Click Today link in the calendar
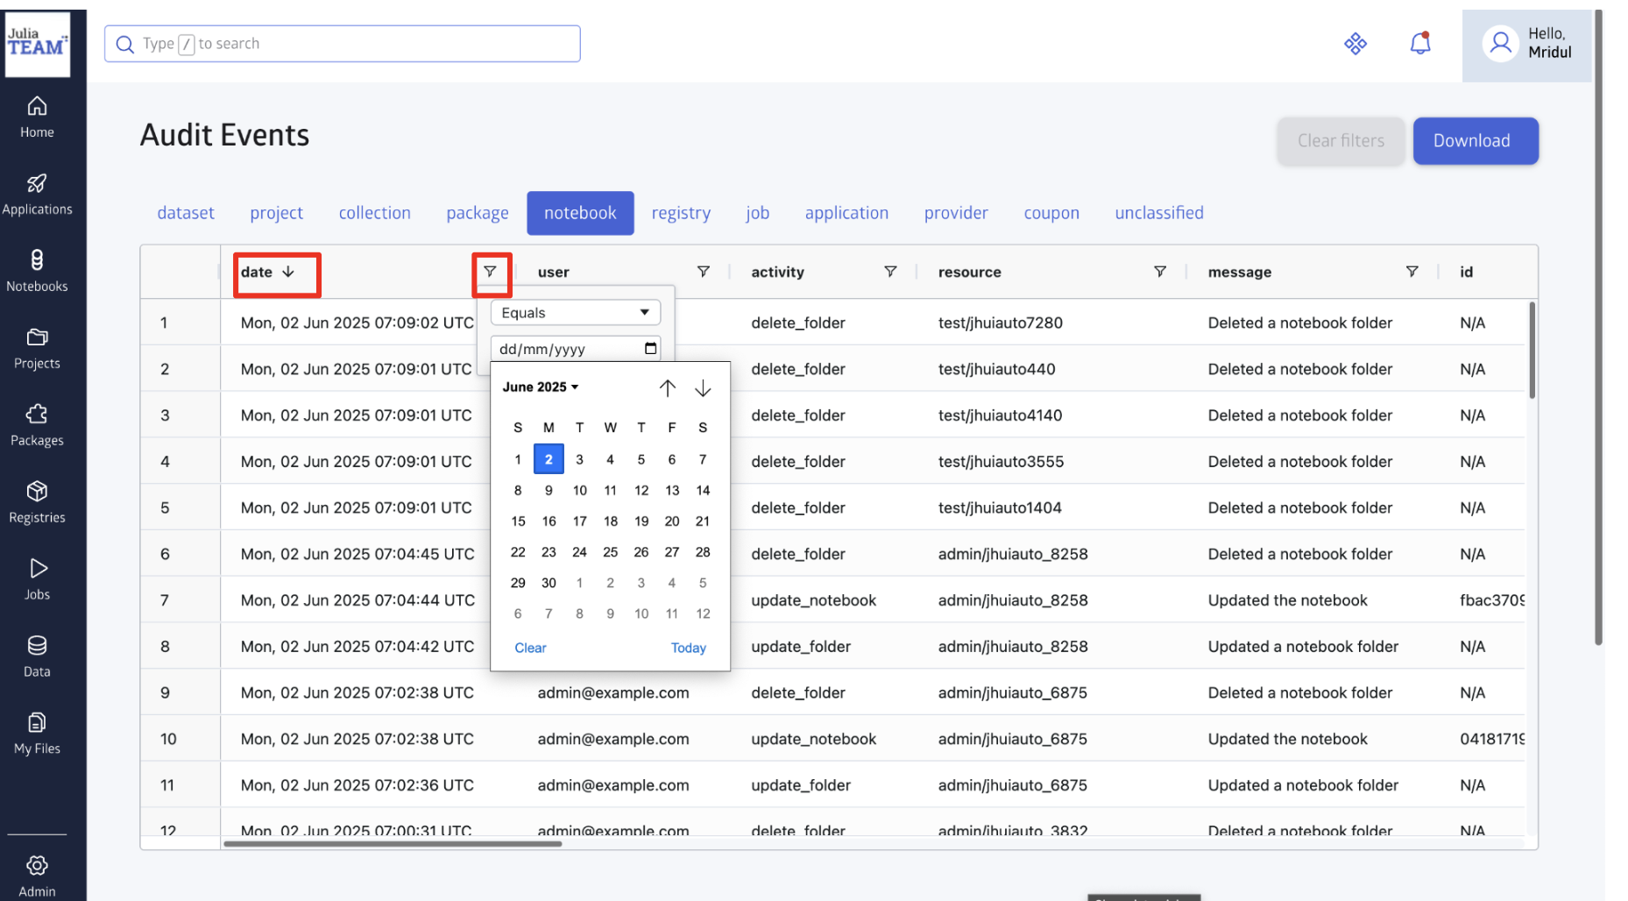 [x=688, y=648]
